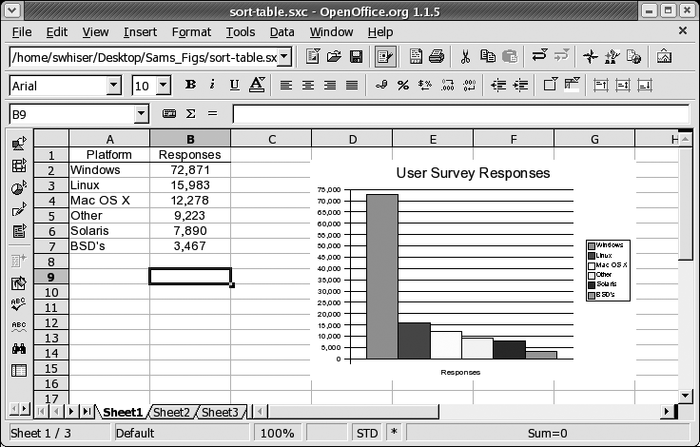Switch to the Sheet2 tab
The width and height of the screenshot is (700, 447).
[171, 412]
